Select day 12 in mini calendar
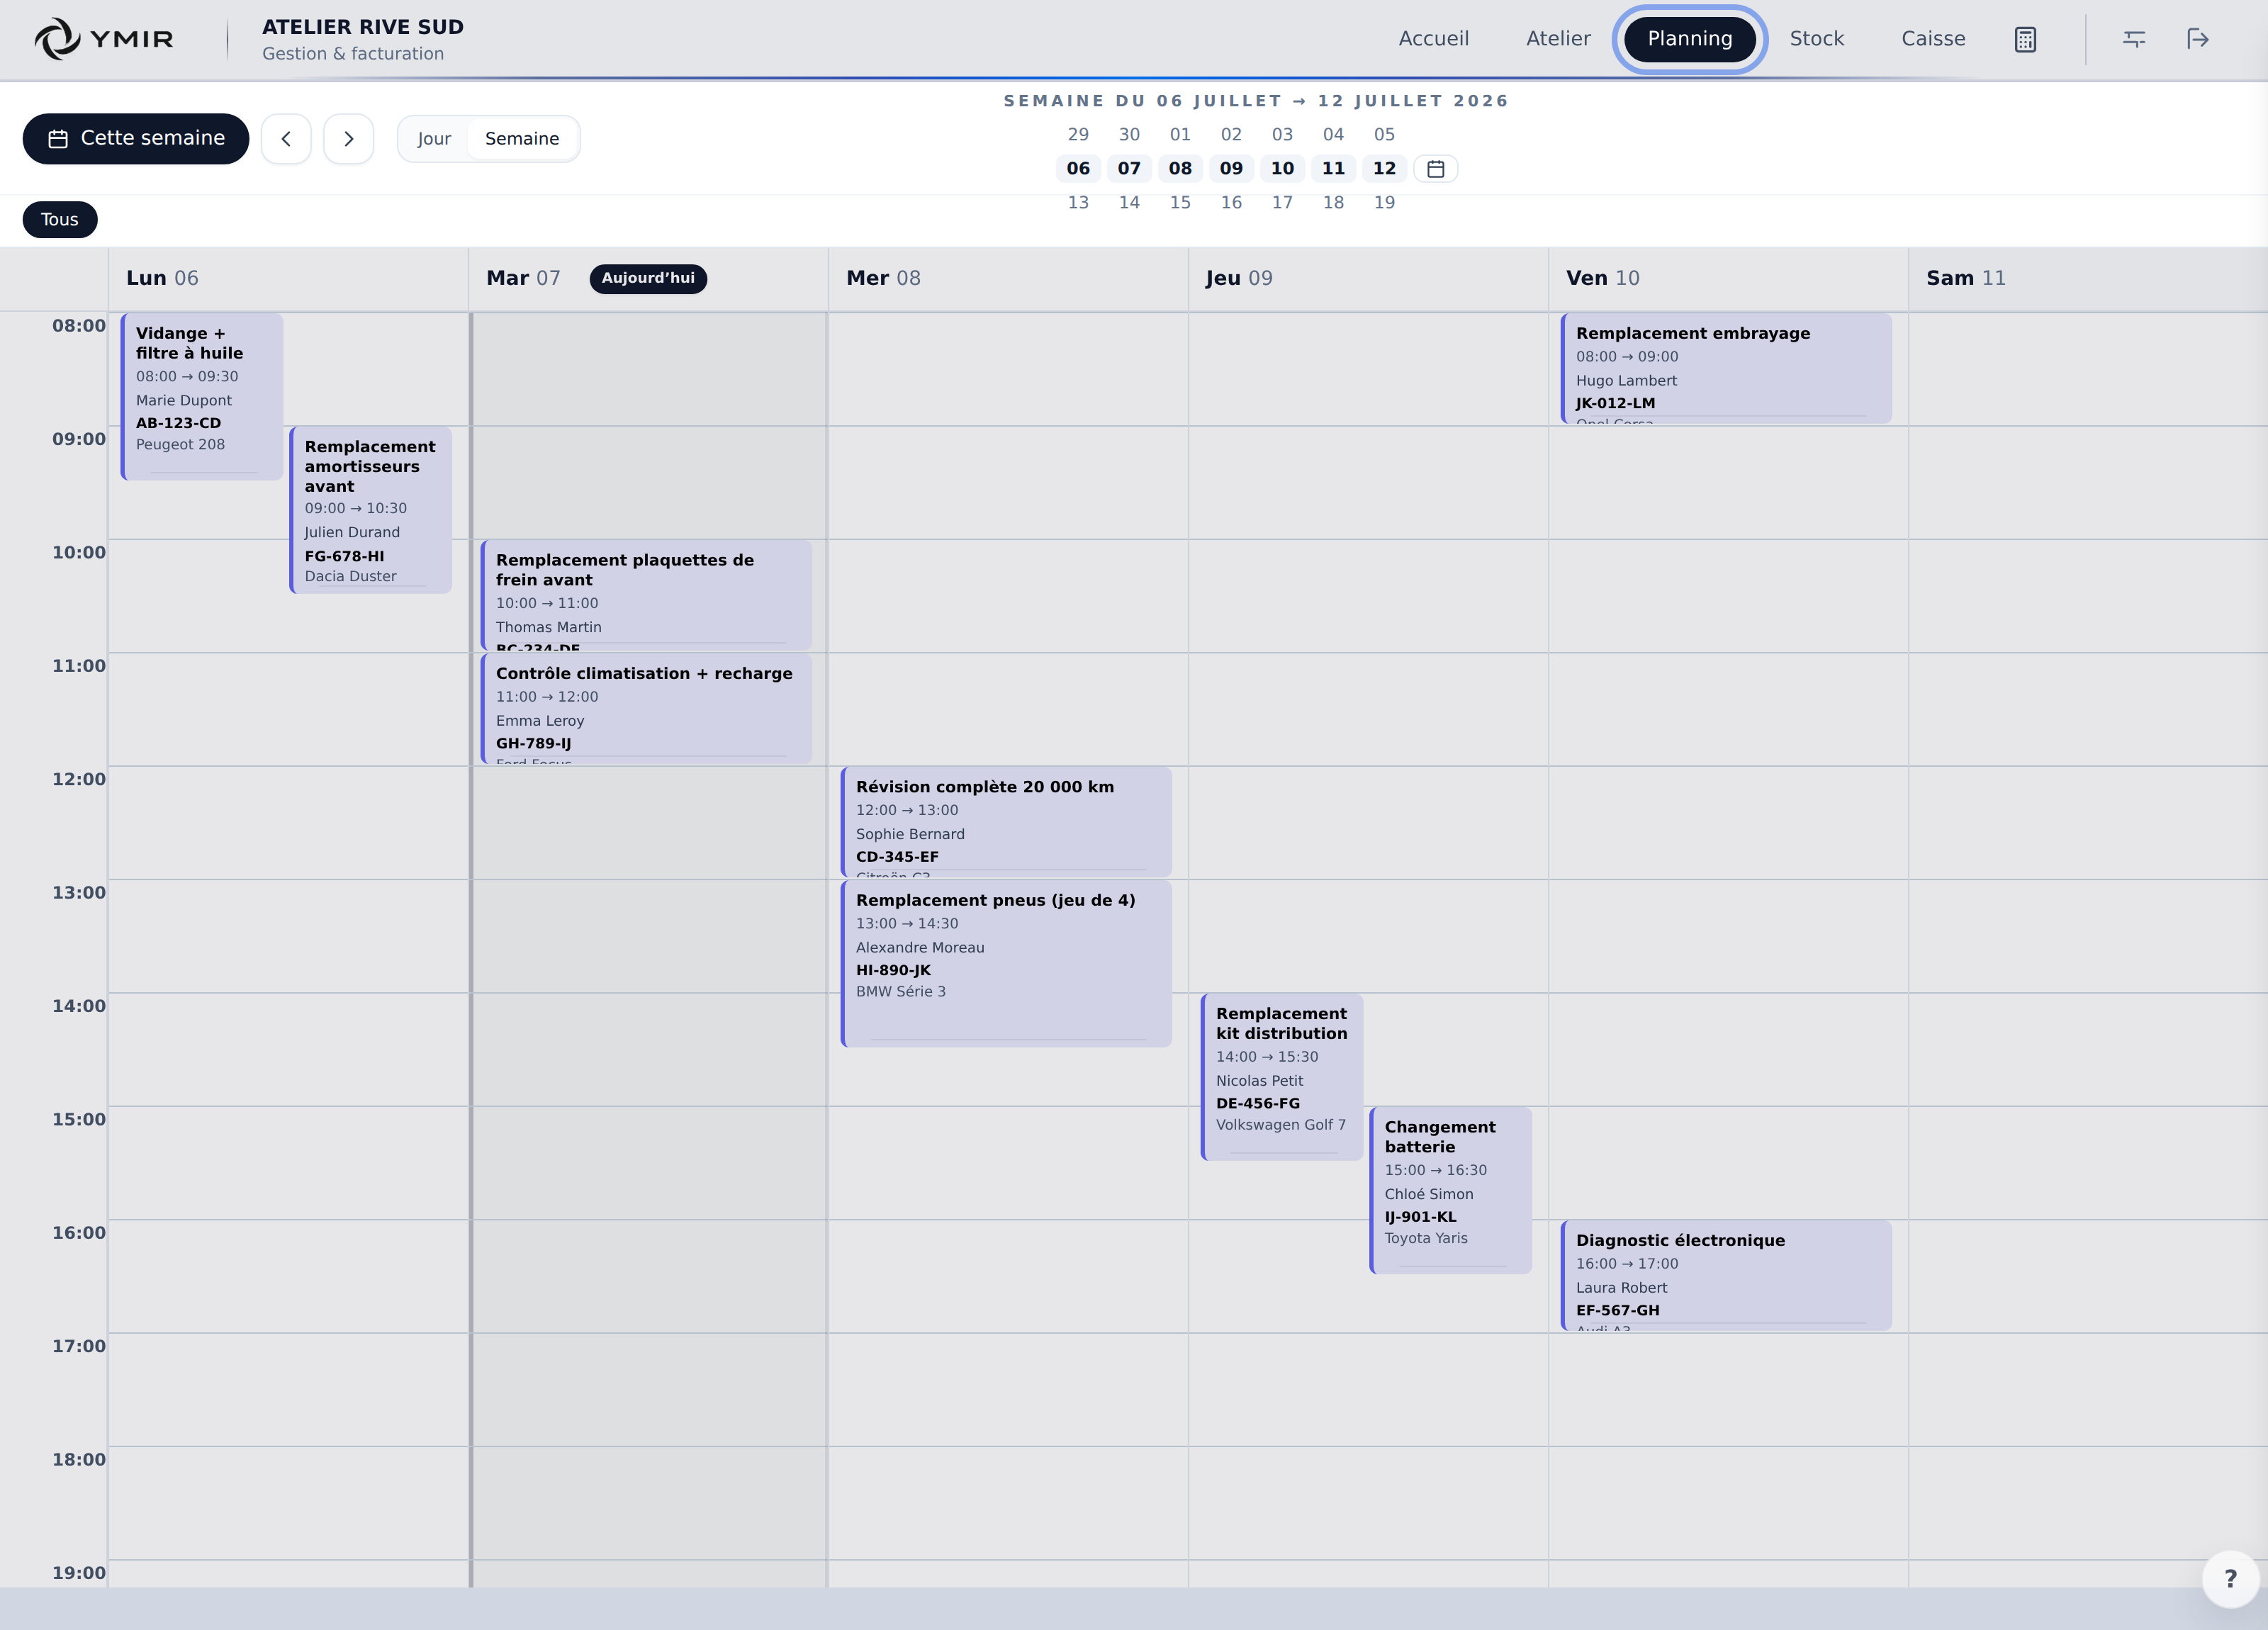 pos(1384,169)
